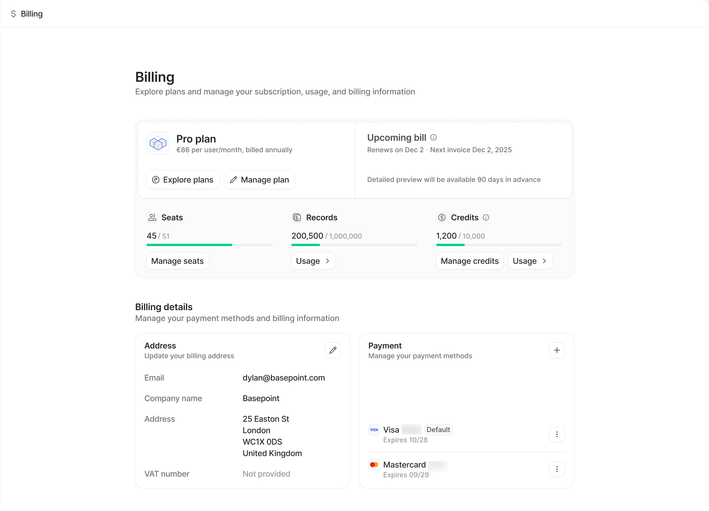Viewport: 709px width, 511px height.
Task: Click the Billing dollar icon in the top bar
Action: [x=13, y=14]
